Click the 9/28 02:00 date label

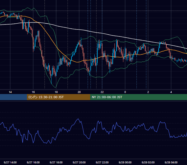tap(148, 162)
